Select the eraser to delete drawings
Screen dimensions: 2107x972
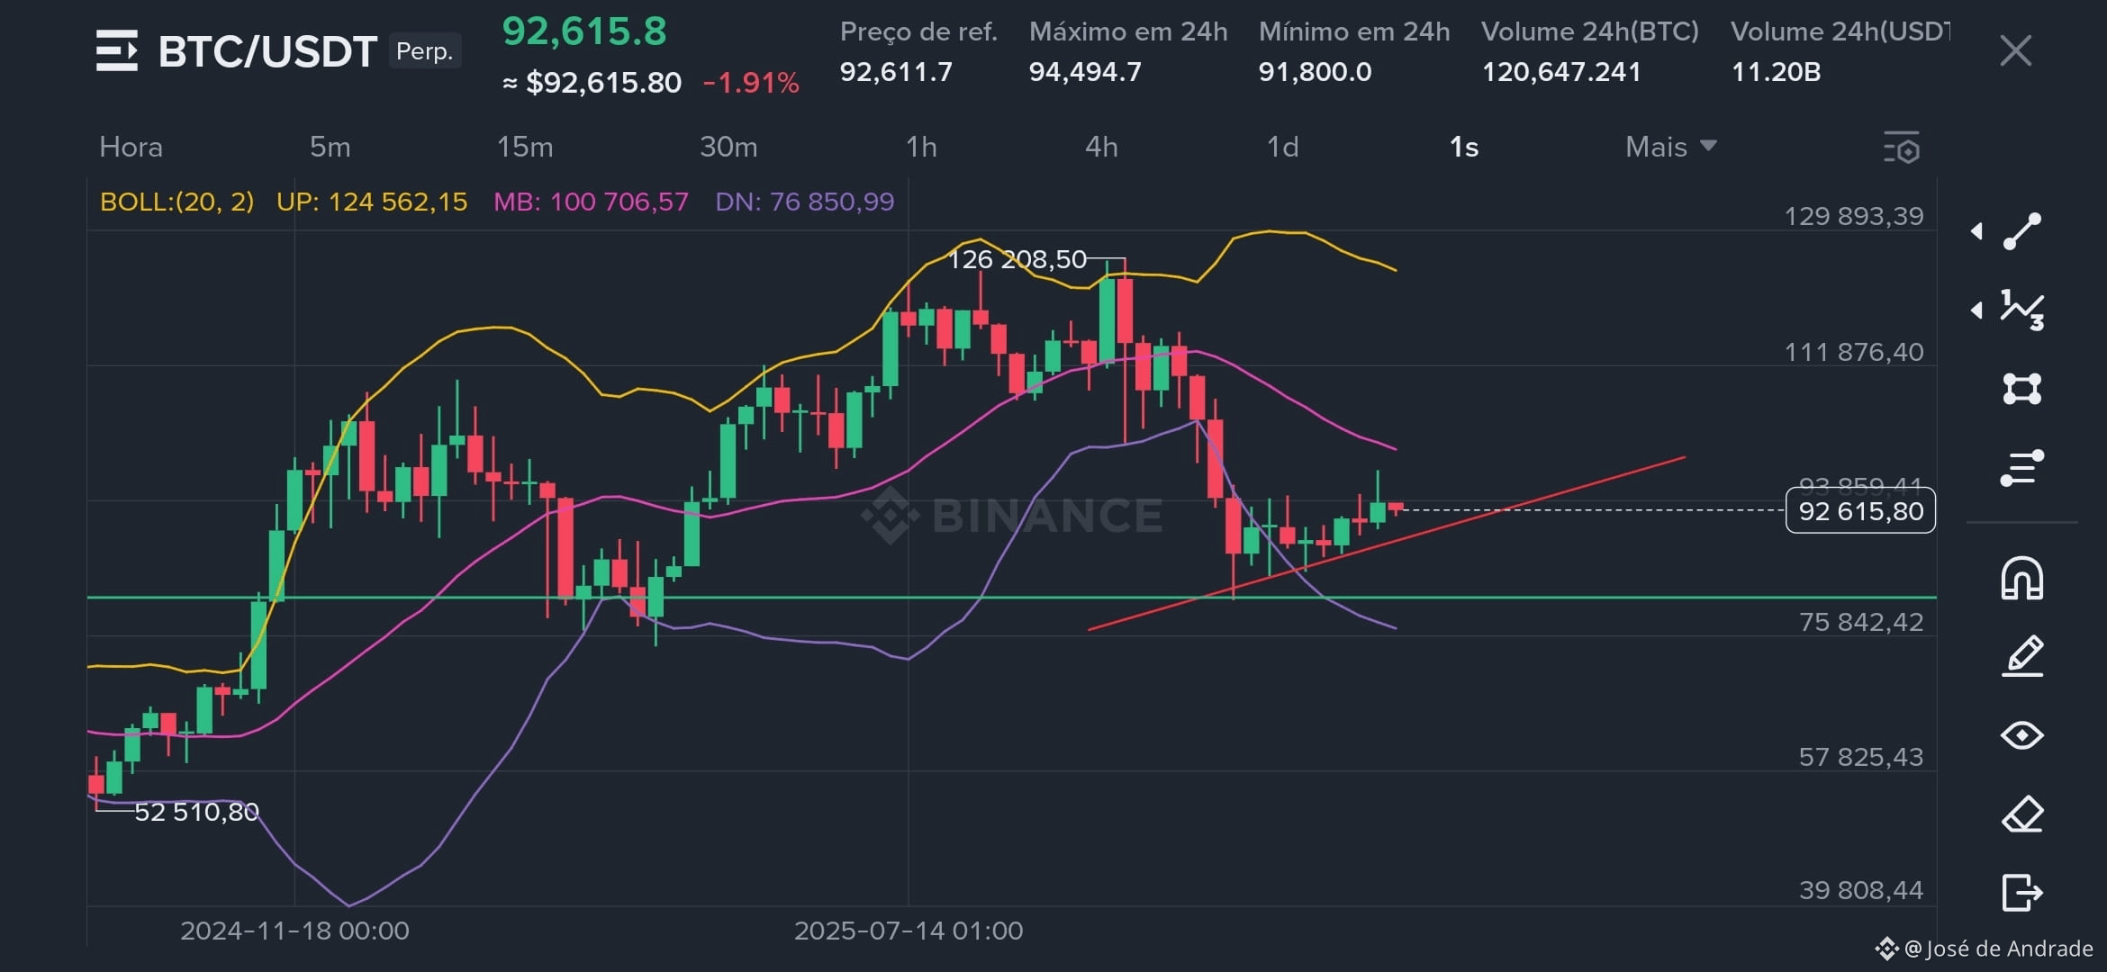(2021, 814)
